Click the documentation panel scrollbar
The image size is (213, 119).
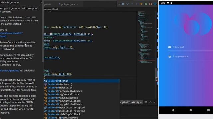pos(43,31)
